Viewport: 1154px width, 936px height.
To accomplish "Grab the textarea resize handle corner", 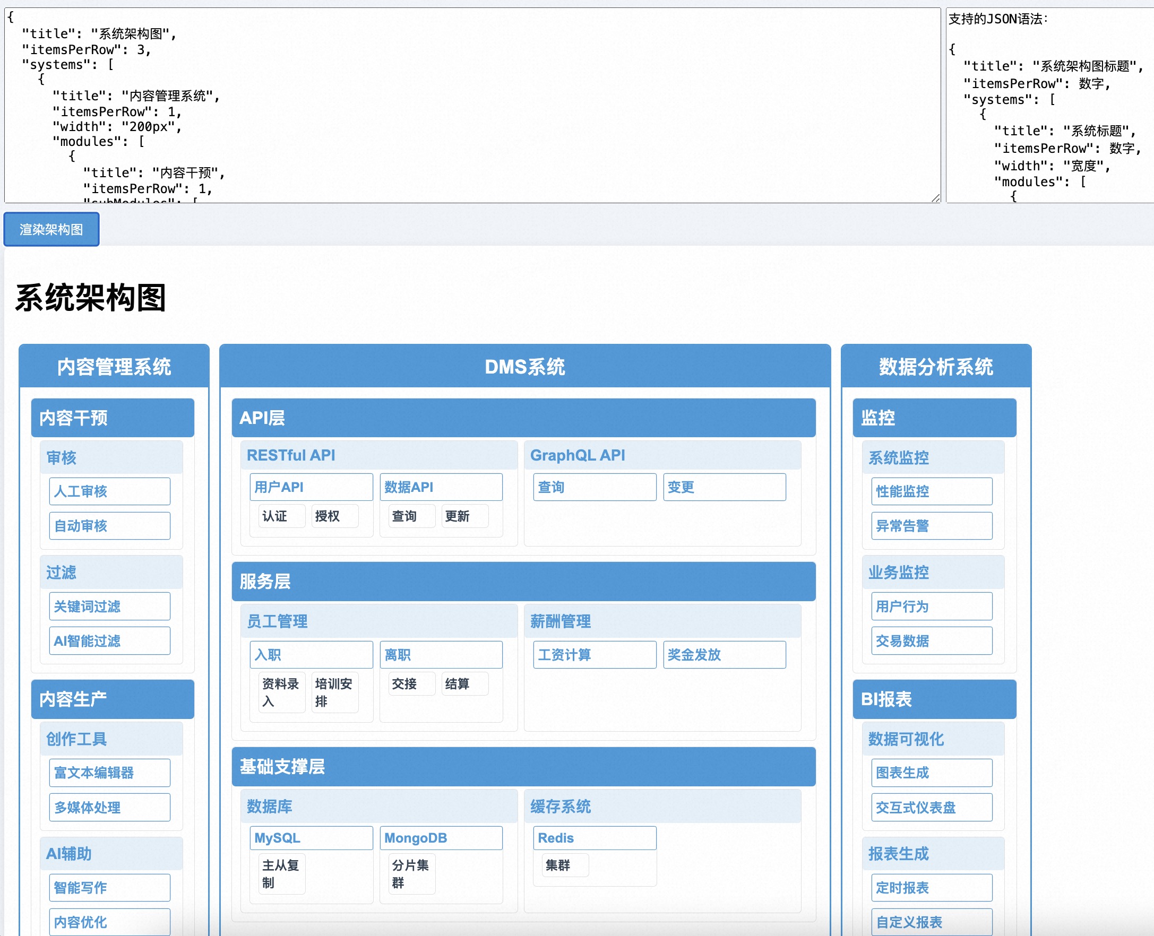I will (x=936, y=198).
